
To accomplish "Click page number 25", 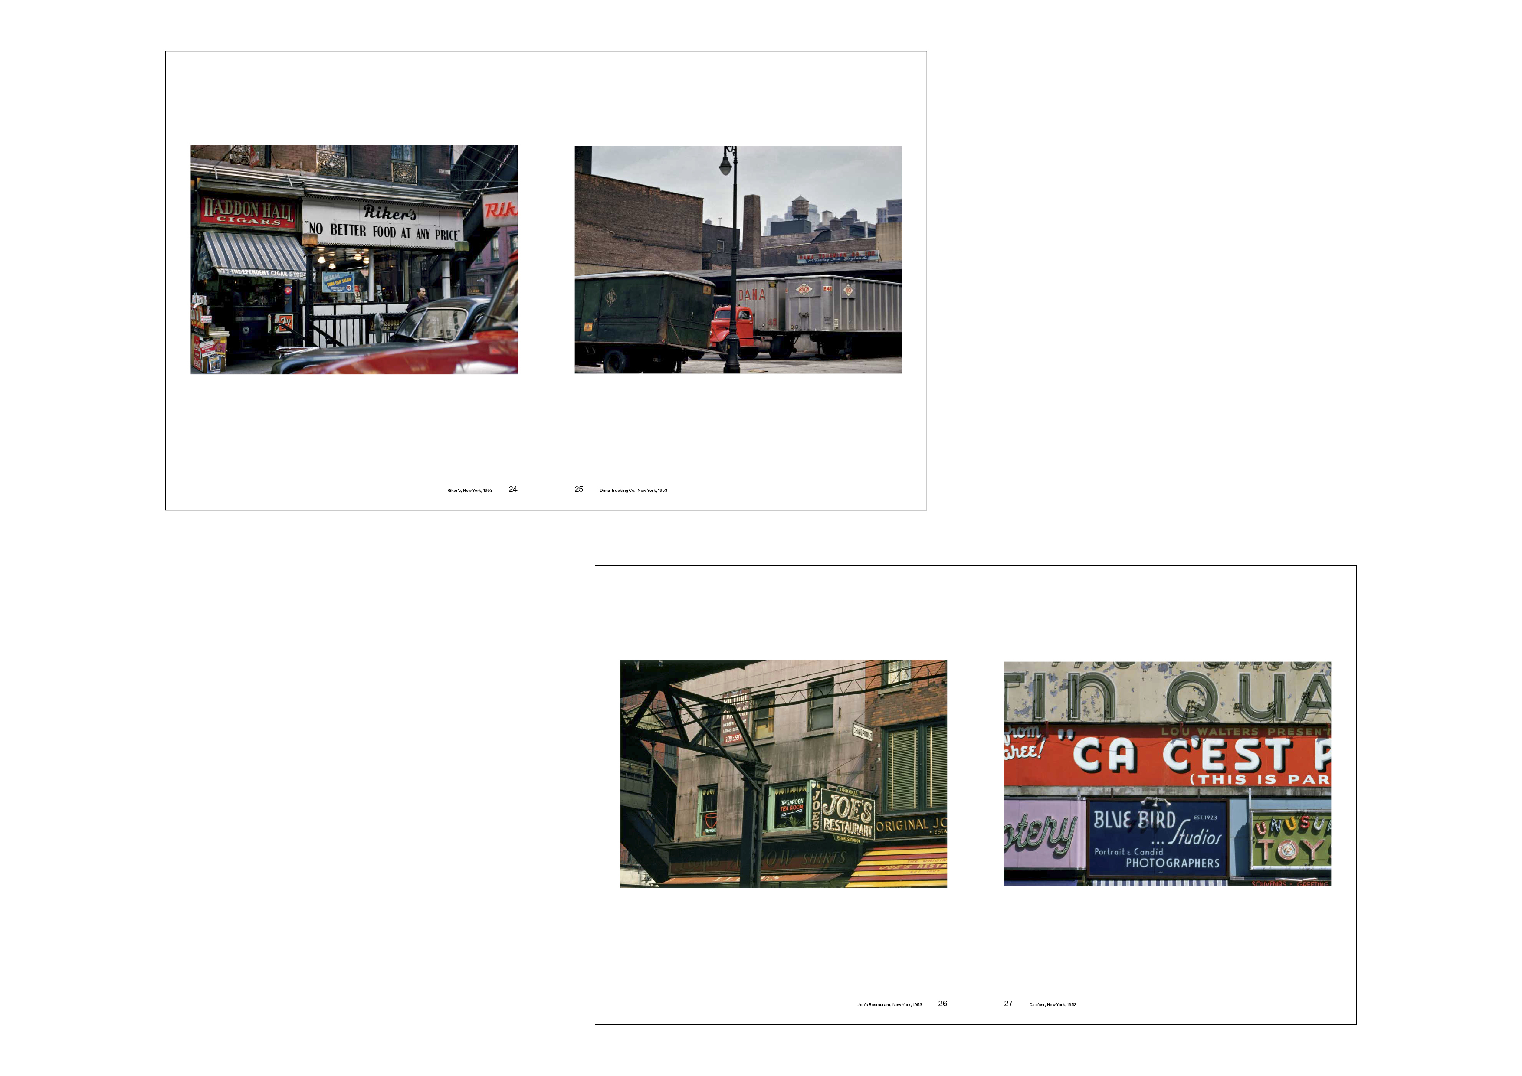I will tap(578, 489).
